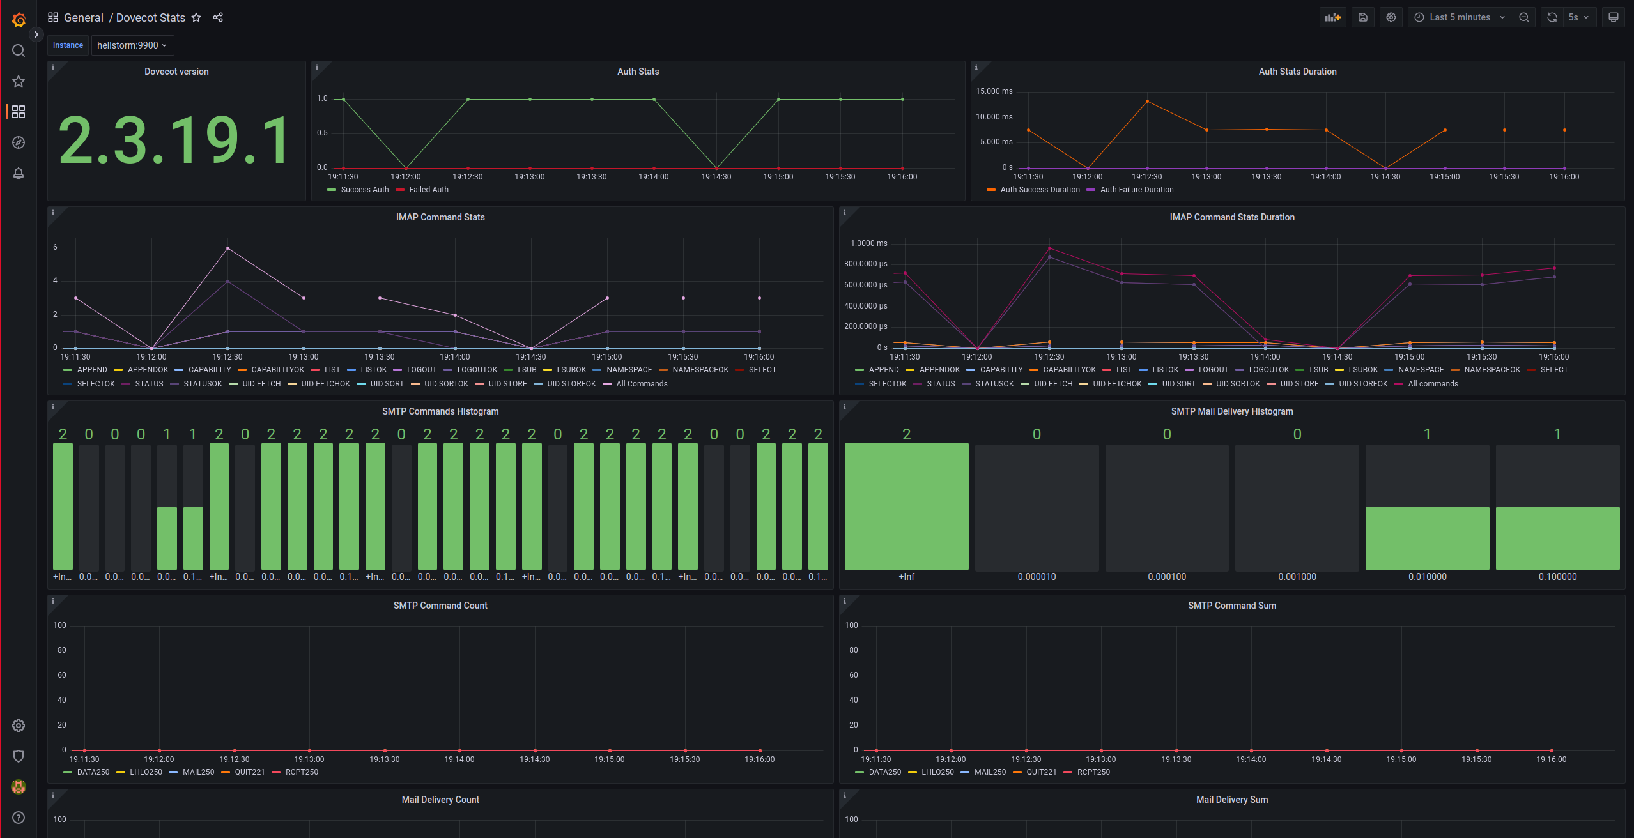Toggle Success Auth series in legend

364,190
